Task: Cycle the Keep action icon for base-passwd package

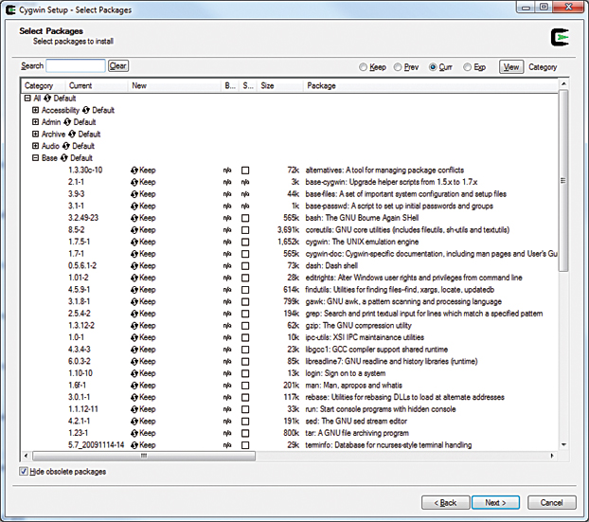Action: pos(134,206)
